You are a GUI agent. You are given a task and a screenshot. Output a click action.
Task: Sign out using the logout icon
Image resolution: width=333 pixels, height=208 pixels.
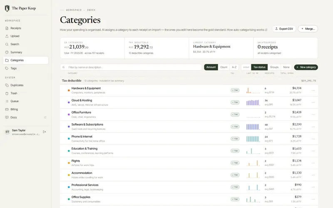[x=45, y=132]
